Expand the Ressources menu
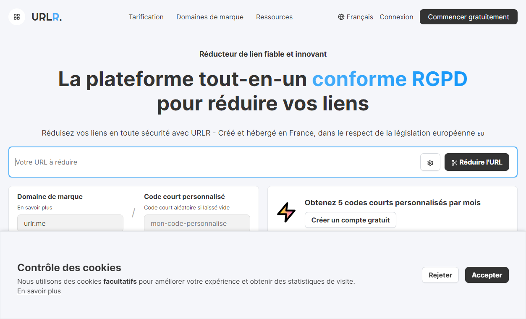 (274, 17)
